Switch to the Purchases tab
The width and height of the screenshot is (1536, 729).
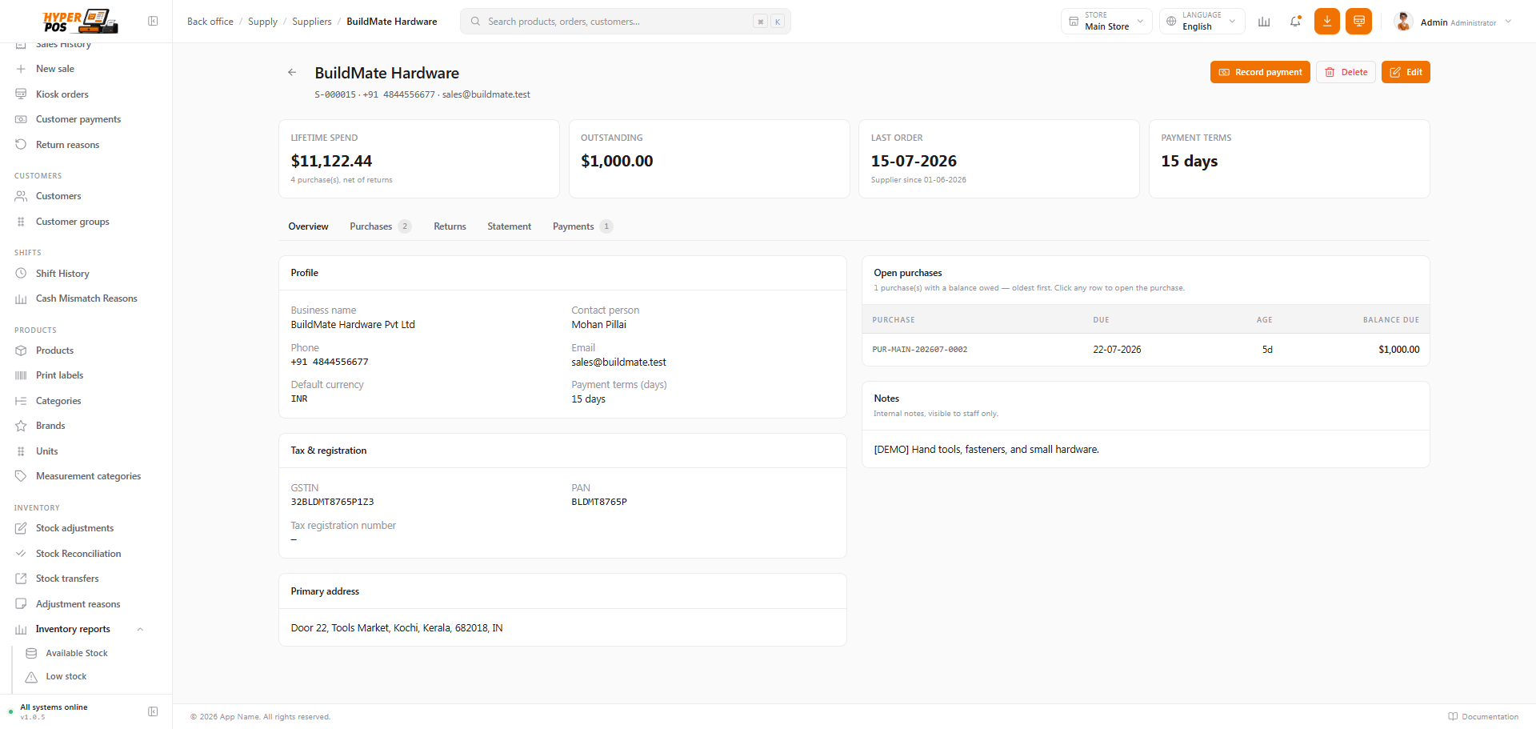click(380, 226)
